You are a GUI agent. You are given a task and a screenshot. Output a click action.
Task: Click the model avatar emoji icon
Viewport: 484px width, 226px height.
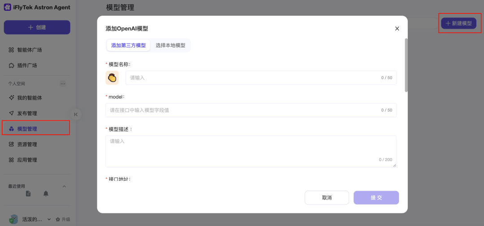point(112,78)
